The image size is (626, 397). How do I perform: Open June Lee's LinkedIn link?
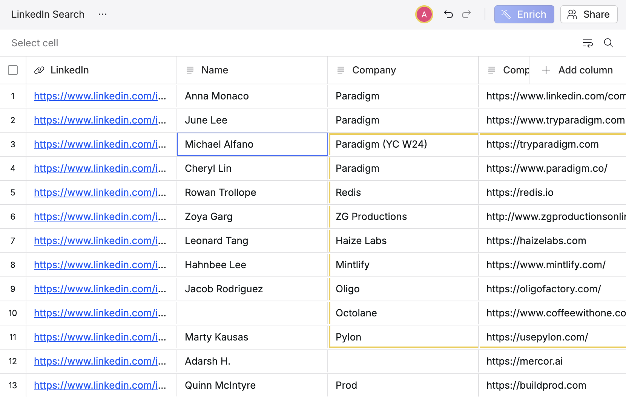(x=100, y=120)
